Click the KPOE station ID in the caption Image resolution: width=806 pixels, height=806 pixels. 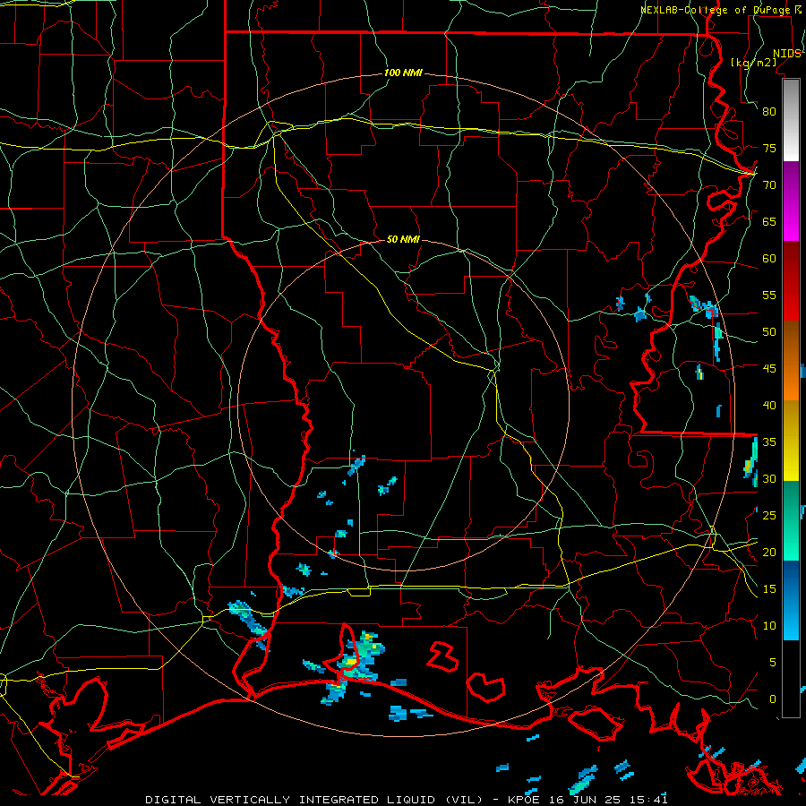coord(525,800)
